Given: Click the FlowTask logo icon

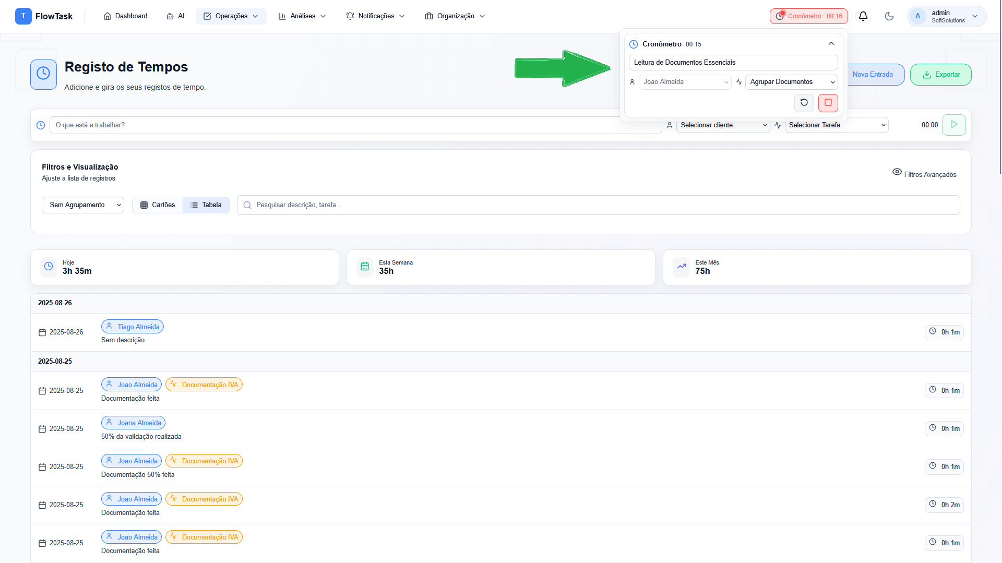Looking at the screenshot, I should 23,16.
